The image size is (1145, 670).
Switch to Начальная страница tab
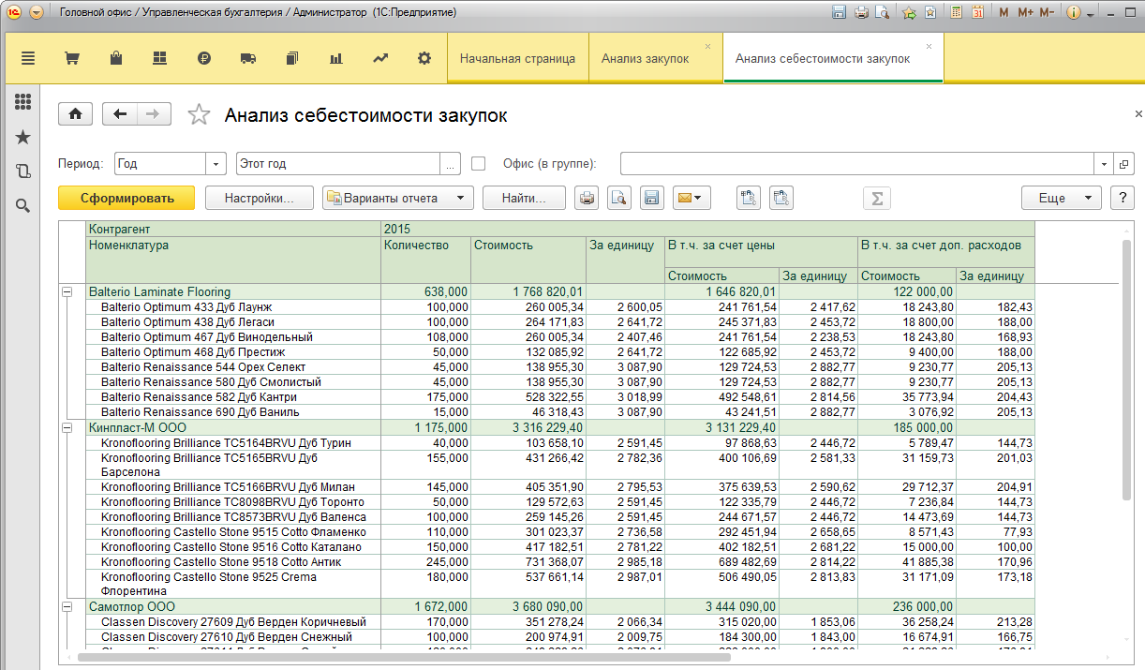point(517,58)
